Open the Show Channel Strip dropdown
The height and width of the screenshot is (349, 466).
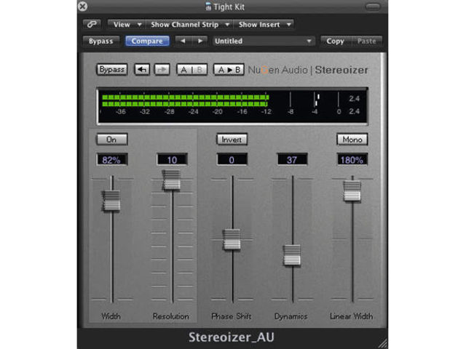(x=189, y=24)
